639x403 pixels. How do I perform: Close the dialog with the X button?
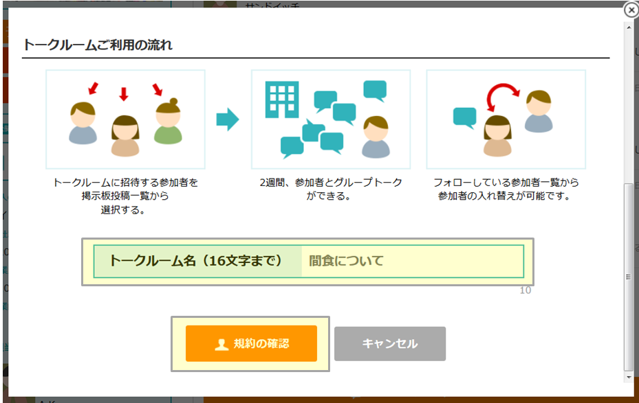[x=631, y=10]
